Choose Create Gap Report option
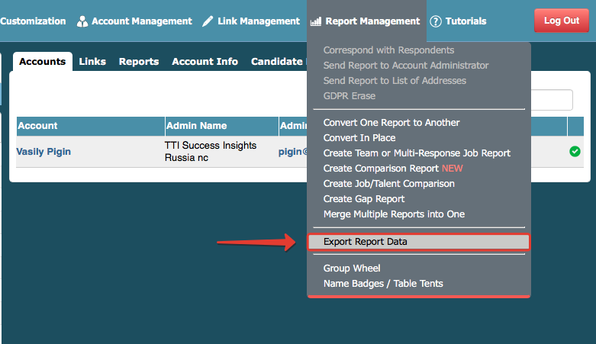Image resolution: width=596 pixels, height=344 pixels. [364, 199]
